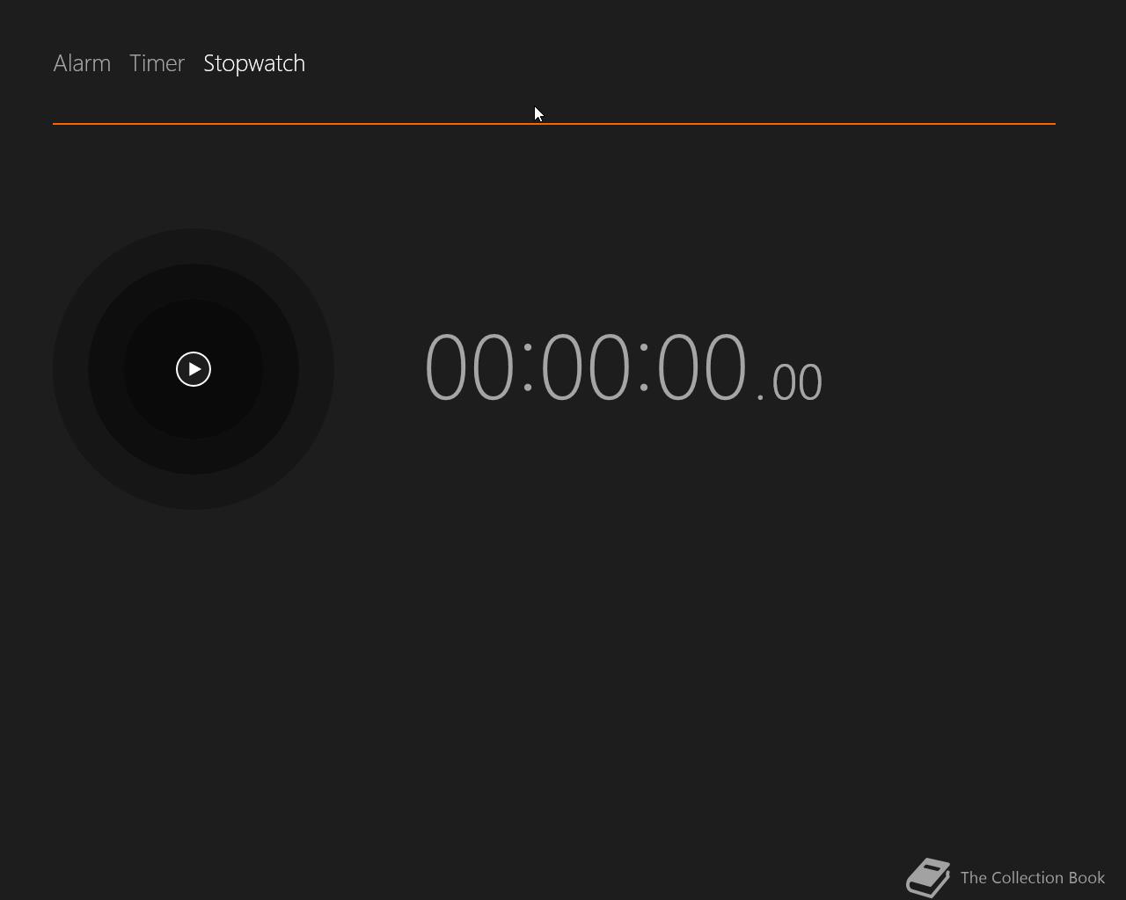Click the outermost ring of the stopwatch dial
1126x900 pixels.
pyautogui.click(x=70, y=369)
